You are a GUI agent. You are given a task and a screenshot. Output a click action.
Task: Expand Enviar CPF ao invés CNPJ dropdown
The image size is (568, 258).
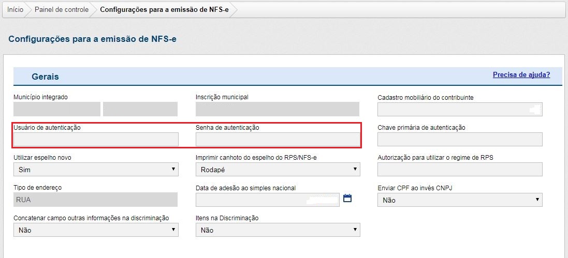pos(460,200)
